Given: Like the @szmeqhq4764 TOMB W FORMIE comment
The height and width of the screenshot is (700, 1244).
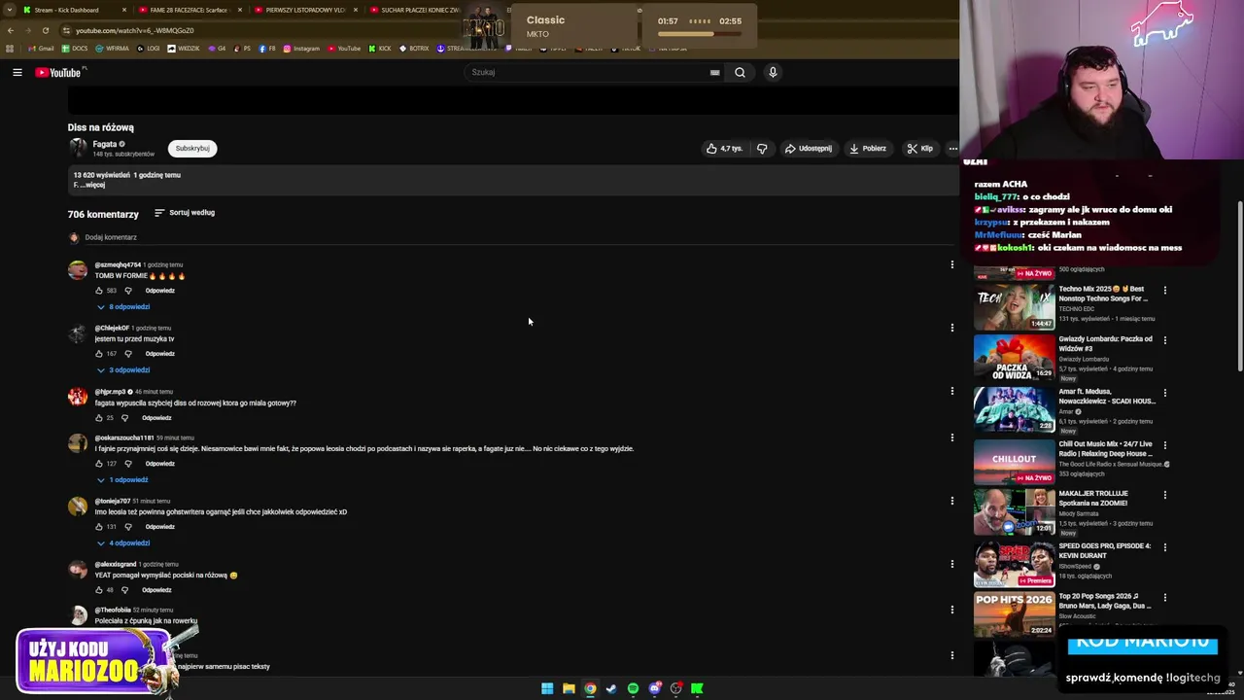Looking at the screenshot, I should pos(99,291).
